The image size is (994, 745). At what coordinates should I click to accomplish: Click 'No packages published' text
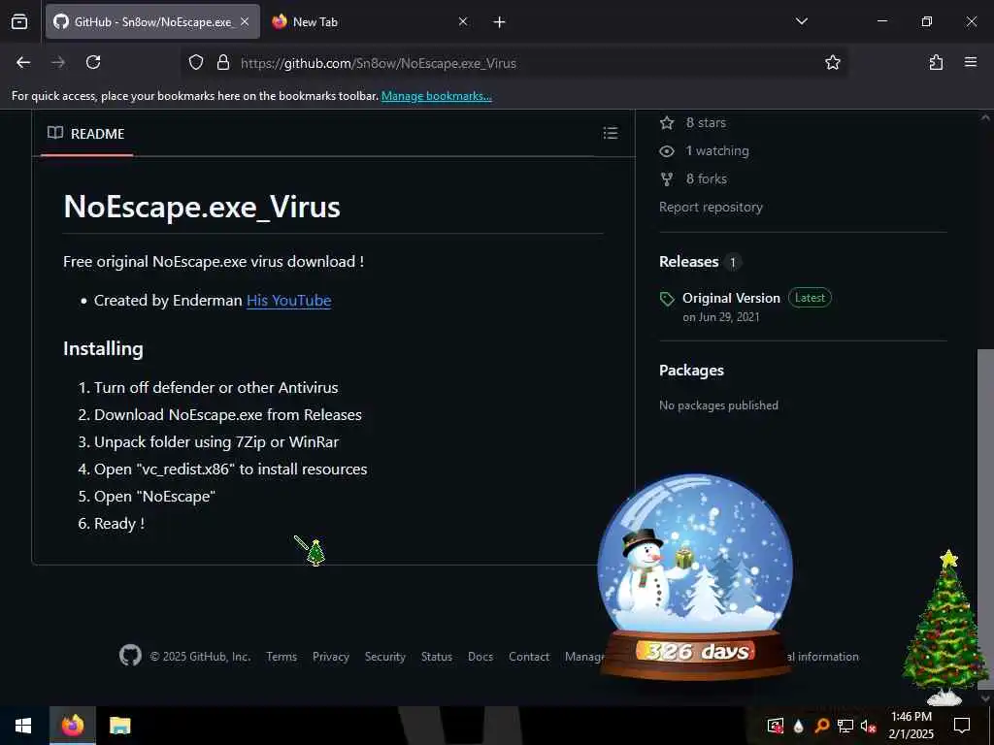(x=718, y=405)
